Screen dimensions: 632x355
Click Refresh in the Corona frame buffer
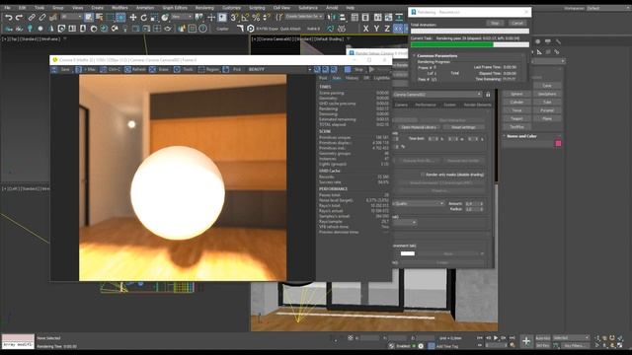135,70
